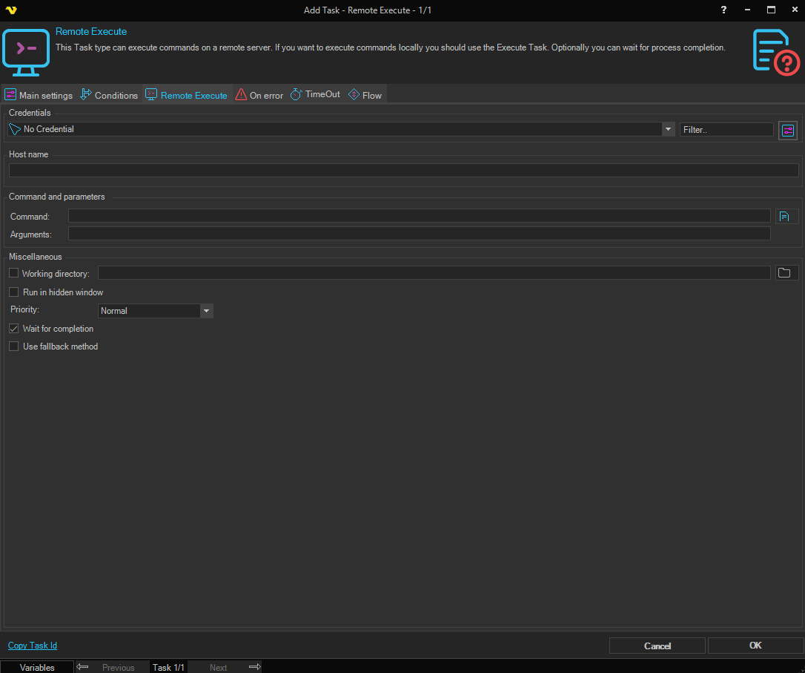Enable the Working directory checkbox
805x673 pixels.
13,274
